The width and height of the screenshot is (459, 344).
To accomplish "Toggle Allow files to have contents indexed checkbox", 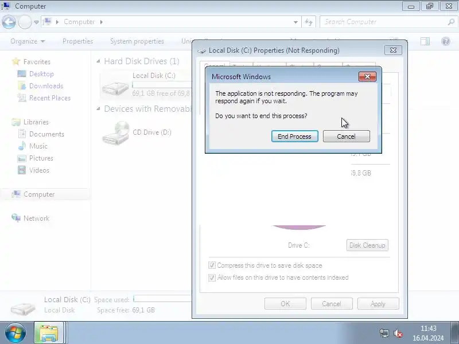I will click(212, 277).
